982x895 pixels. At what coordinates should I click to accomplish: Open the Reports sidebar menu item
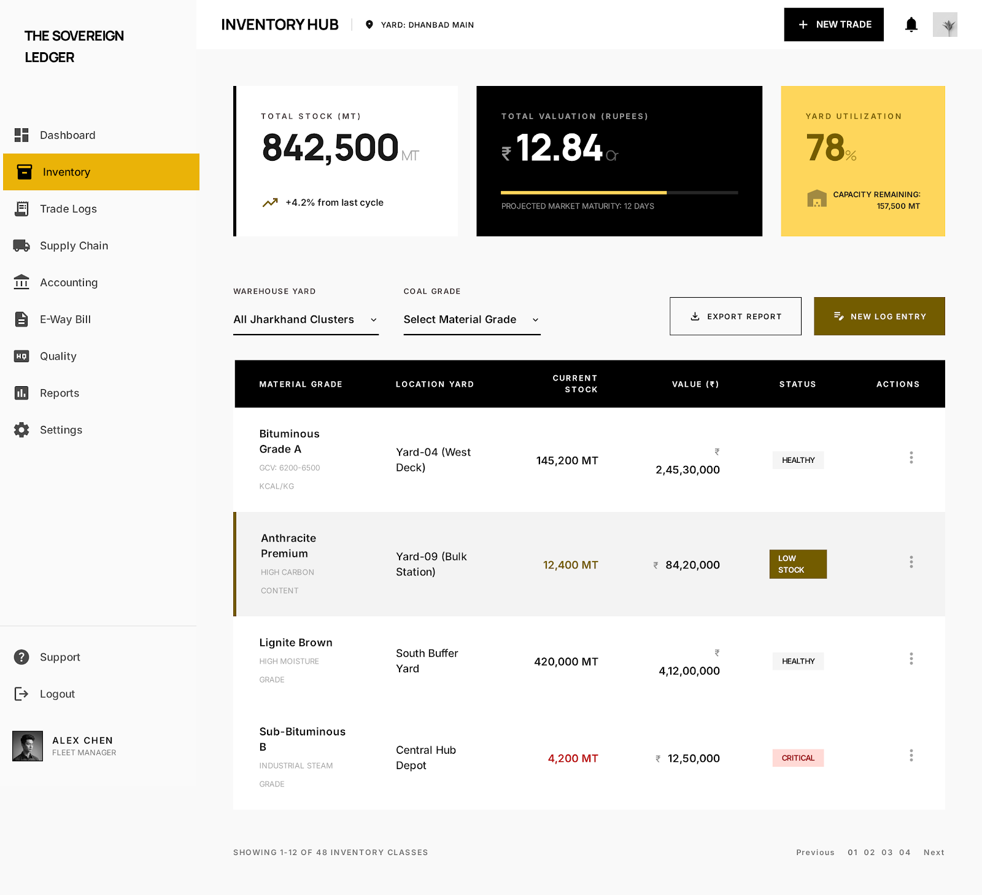click(60, 393)
